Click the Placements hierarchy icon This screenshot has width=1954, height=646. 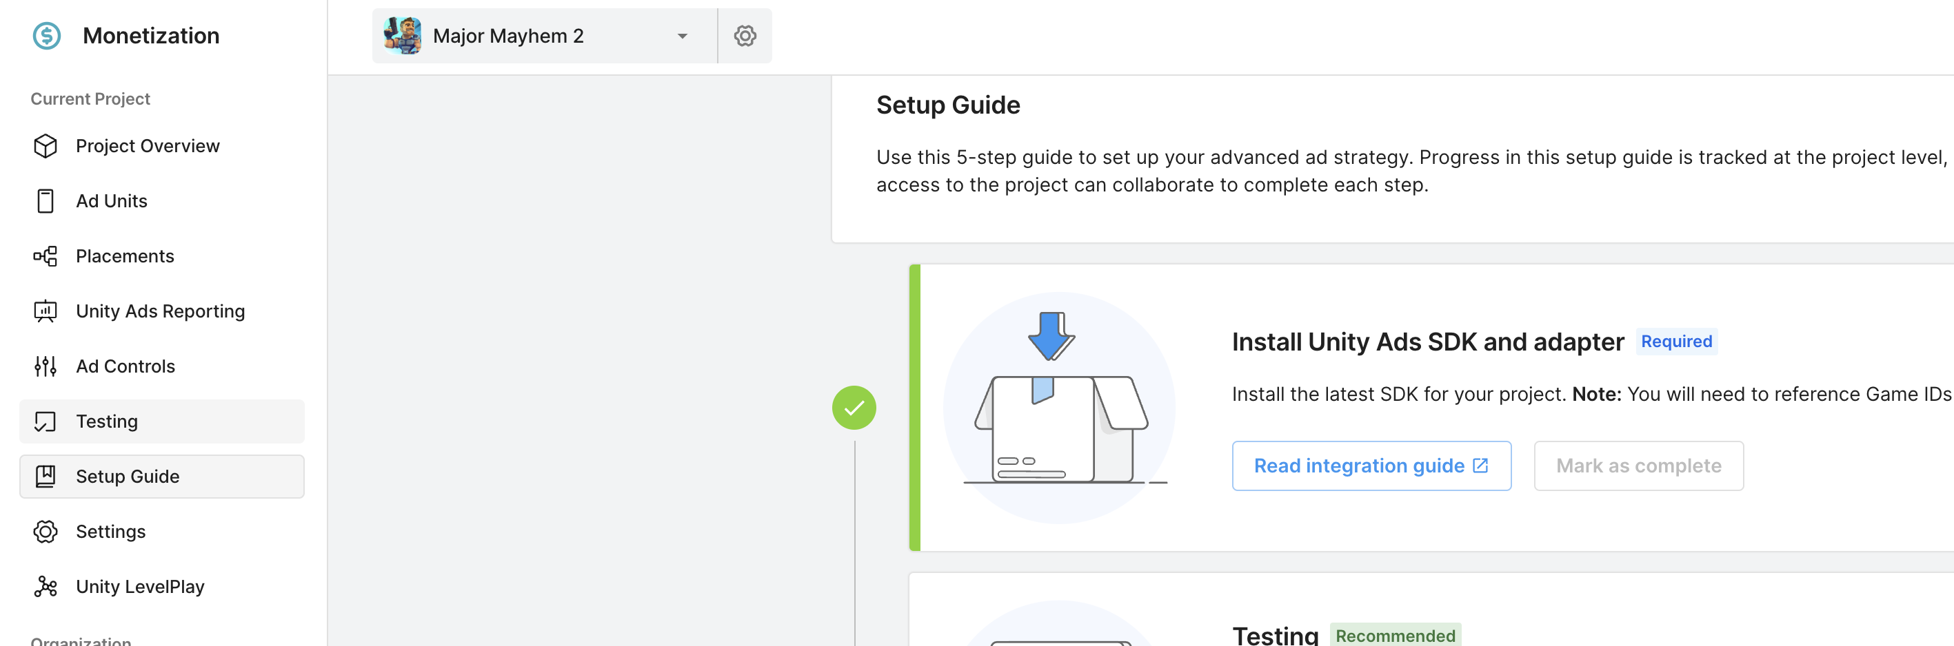[46, 257]
